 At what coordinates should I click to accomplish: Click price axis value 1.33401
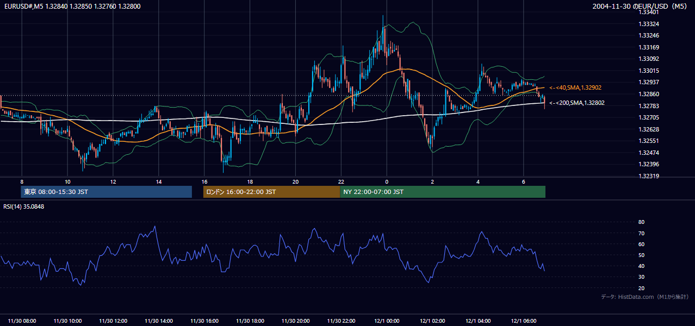point(649,12)
